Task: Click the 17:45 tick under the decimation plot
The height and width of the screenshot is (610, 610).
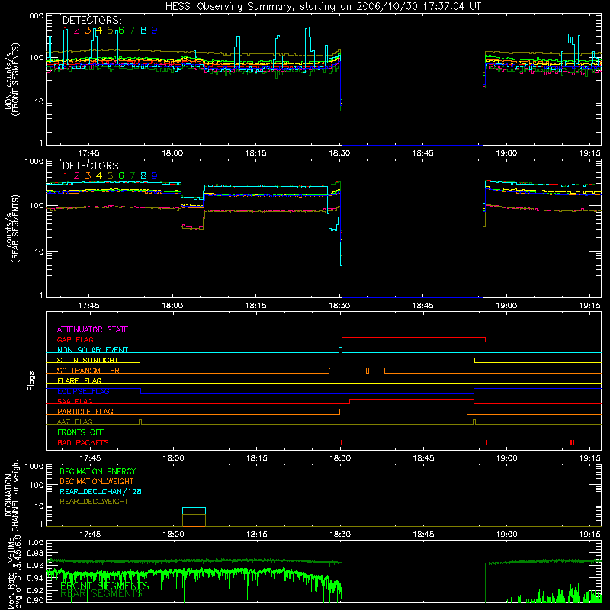Action: [90, 535]
